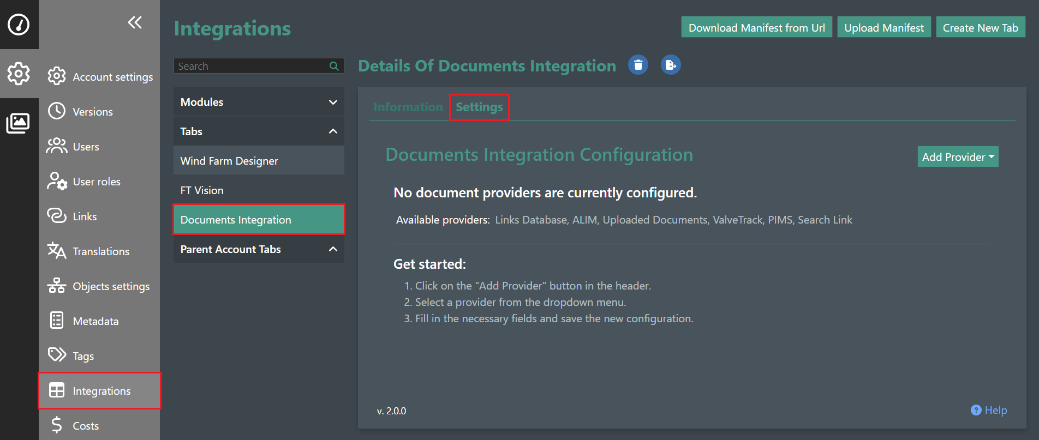This screenshot has width=1039, height=440.
Task: Open Tags menu item
Action: click(x=99, y=355)
